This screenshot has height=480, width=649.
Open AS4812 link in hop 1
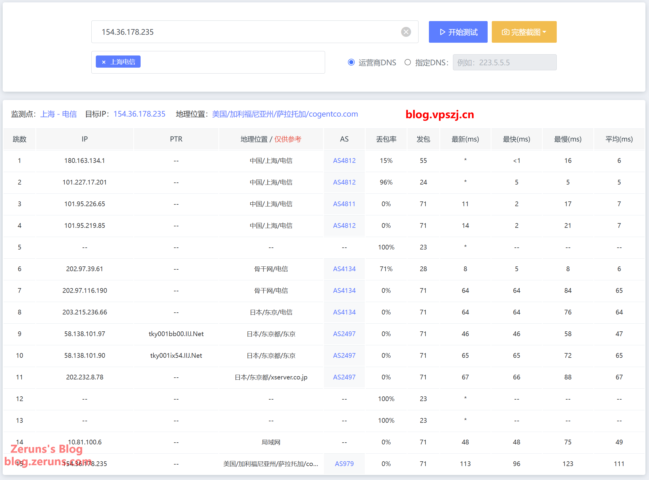point(344,161)
